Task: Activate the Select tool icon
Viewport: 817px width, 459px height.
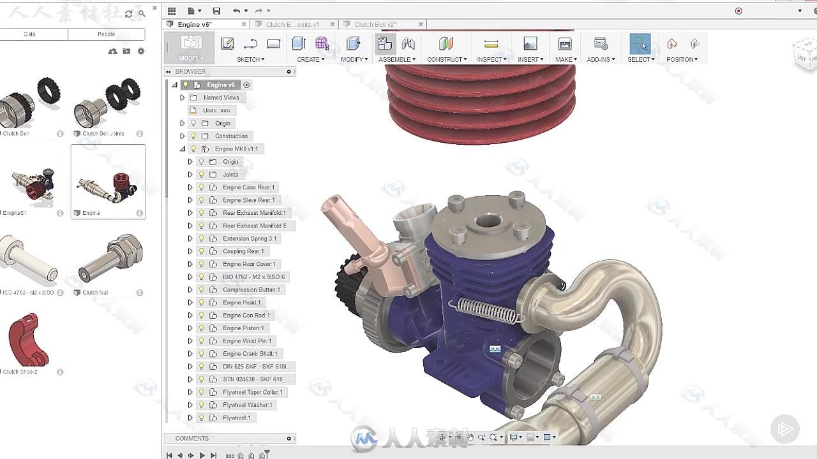Action: pyautogui.click(x=640, y=43)
